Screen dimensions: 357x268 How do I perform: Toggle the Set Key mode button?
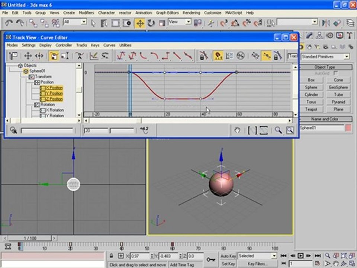point(228,264)
